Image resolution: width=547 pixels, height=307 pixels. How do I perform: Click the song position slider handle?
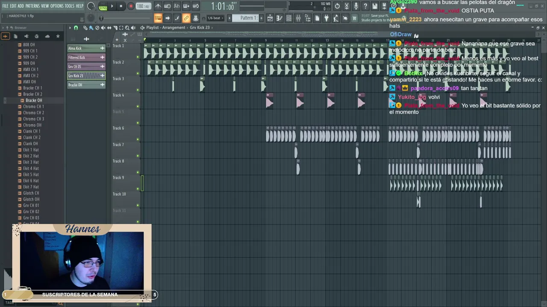(x=101, y=18)
